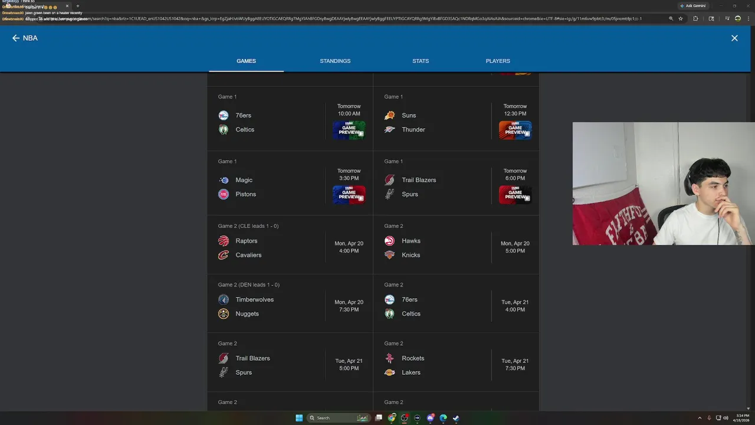The width and height of the screenshot is (755, 425).
Task: Click 'Game 2 (CLE leads 1 - 0)' label
Action: tap(248, 226)
